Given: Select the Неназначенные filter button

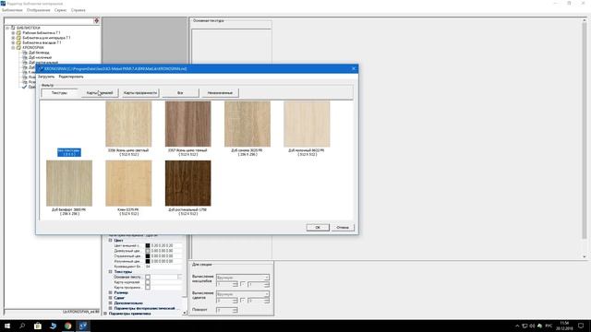Looking at the screenshot, I should click(x=220, y=92).
